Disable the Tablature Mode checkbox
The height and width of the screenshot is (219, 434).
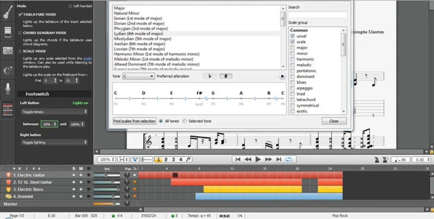pyautogui.click(x=20, y=14)
